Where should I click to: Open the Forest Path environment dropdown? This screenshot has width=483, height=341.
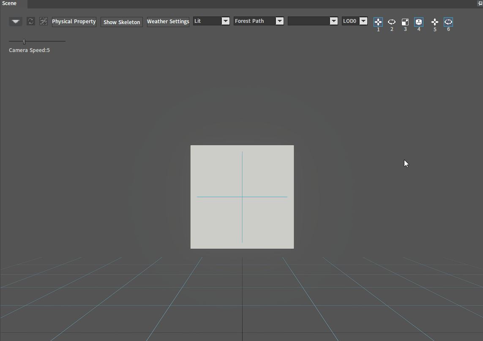point(259,21)
